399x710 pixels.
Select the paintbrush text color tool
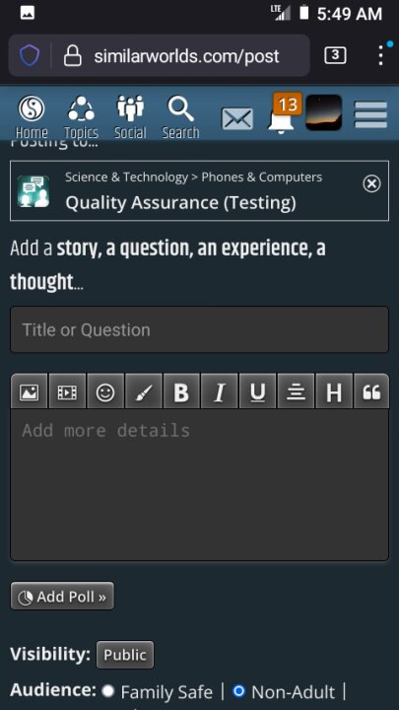pos(144,391)
